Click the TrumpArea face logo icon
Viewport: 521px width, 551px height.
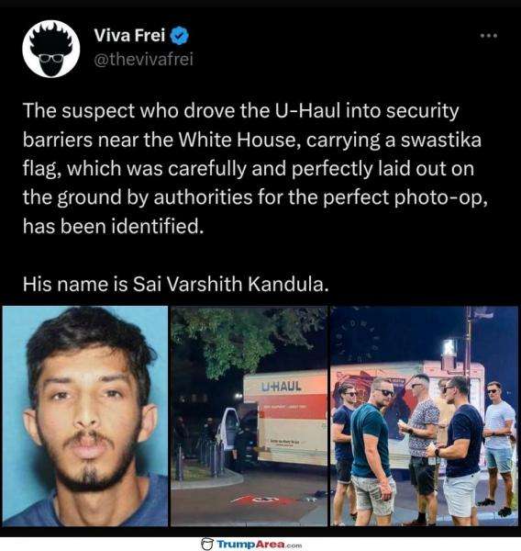click(207, 544)
